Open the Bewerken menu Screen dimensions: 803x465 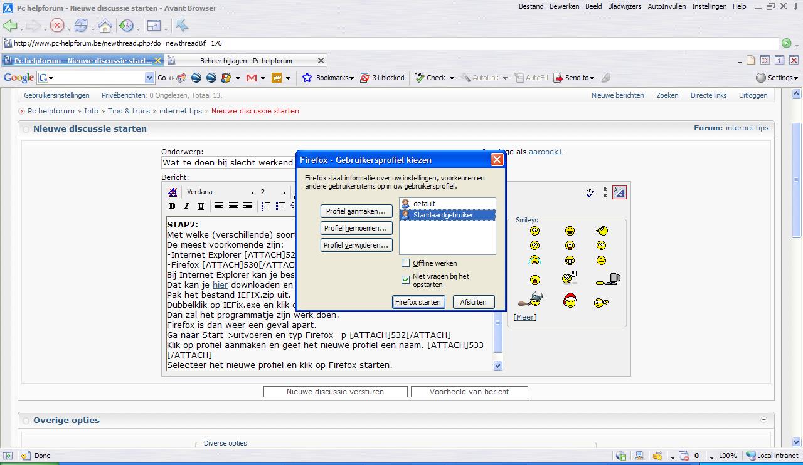click(x=565, y=6)
